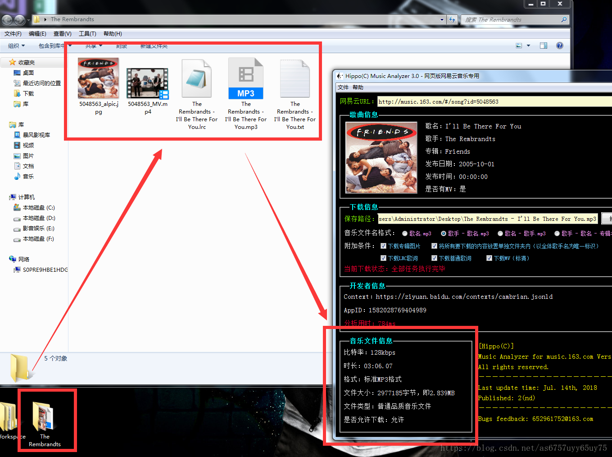The width and height of the screenshot is (612, 457).
Task: Click The Rembrandts breadcrumb in address bar
Action: click(73, 19)
